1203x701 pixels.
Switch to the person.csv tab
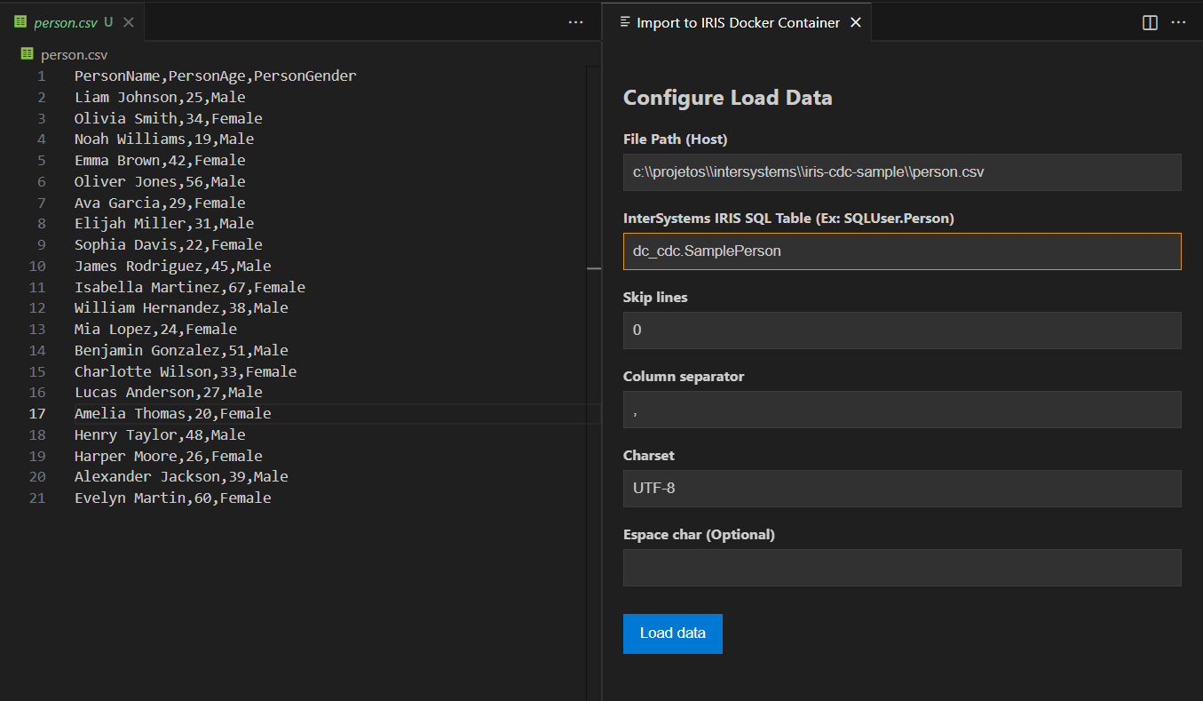pyautogui.click(x=65, y=22)
